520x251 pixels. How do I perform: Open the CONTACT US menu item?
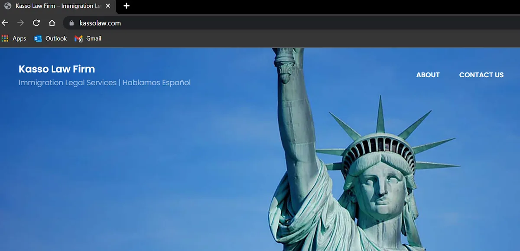coord(481,75)
